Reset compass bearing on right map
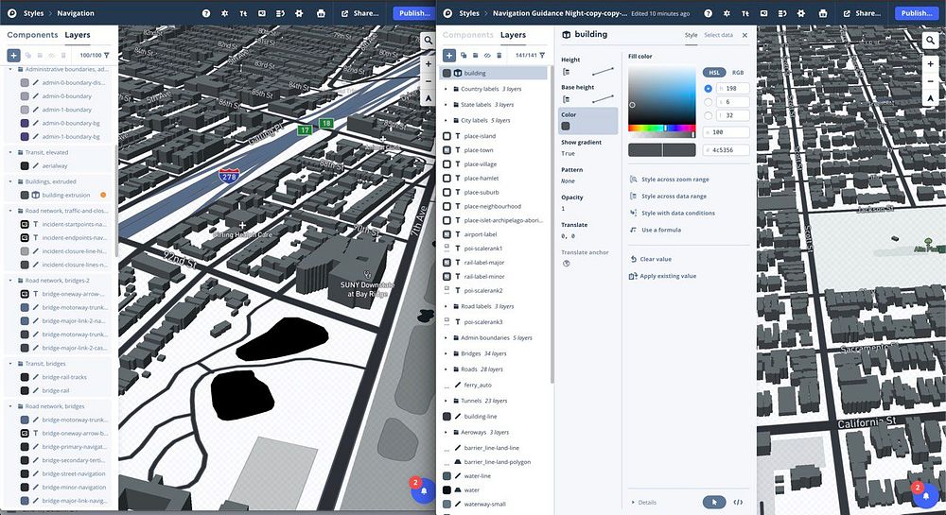 tap(931, 98)
